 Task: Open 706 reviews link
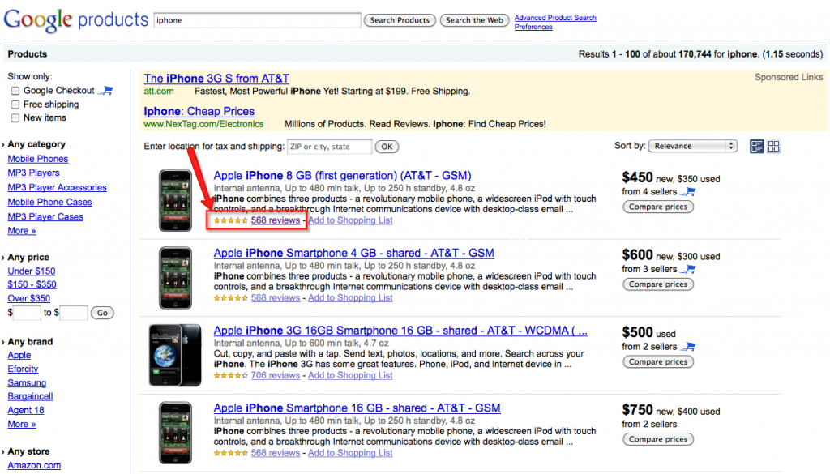point(276,376)
